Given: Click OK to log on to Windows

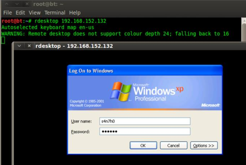Looking at the screenshot, I should (x=143, y=145).
